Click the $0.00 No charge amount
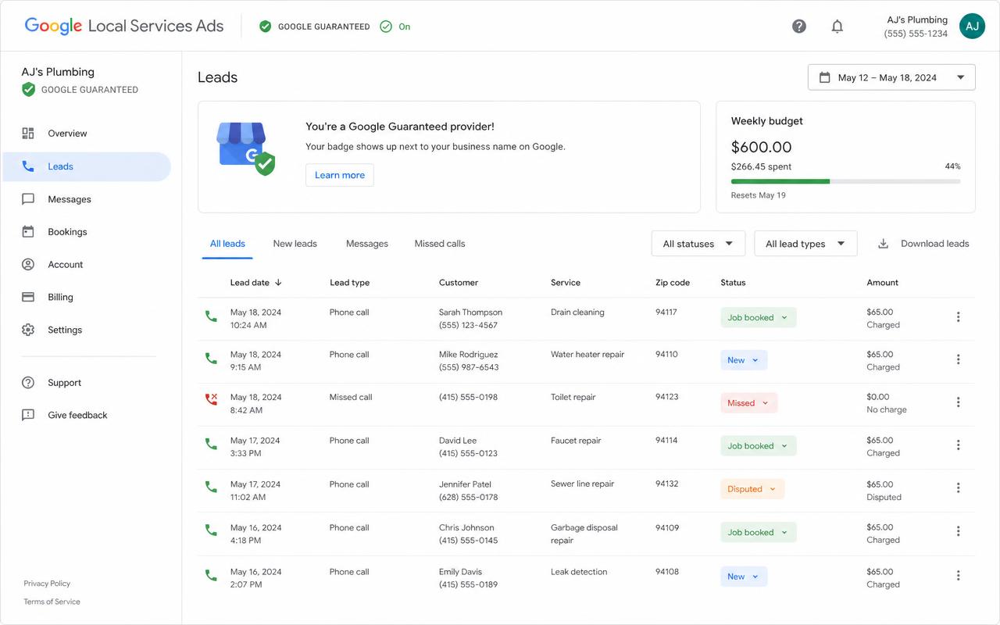This screenshot has height=625, width=1000. pos(887,403)
